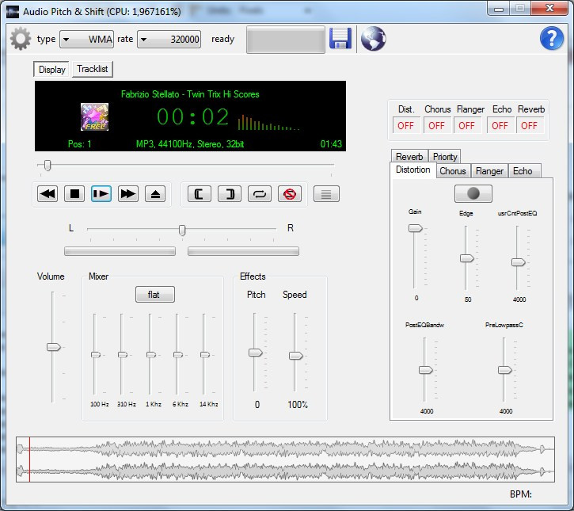Click the 310 Hz mixer slider
Image resolution: width=574 pixels, height=511 pixels.
122,355
